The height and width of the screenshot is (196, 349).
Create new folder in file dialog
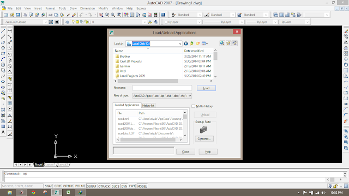click(197, 44)
